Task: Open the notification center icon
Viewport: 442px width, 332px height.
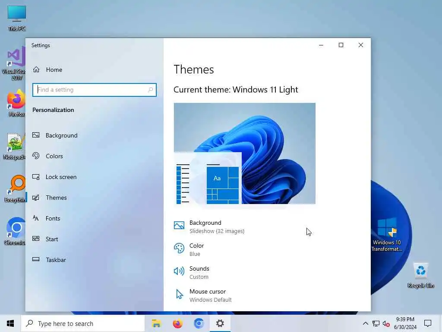Action: click(x=428, y=323)
